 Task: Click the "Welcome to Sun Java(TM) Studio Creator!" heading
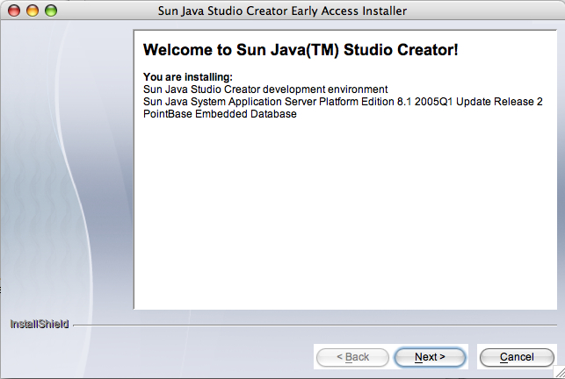301,50
